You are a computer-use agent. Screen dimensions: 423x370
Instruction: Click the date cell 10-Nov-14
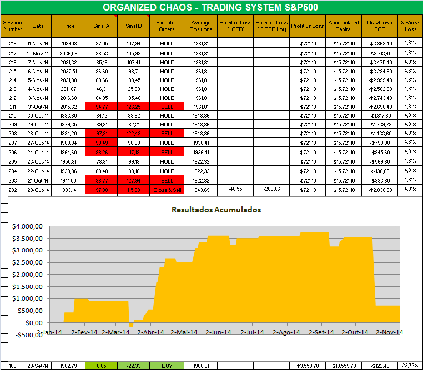[38, 53]
